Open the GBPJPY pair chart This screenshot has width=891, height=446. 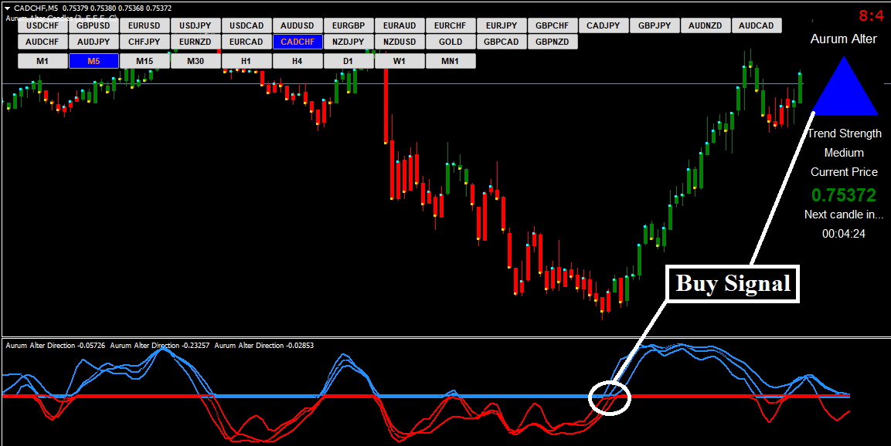655,25
